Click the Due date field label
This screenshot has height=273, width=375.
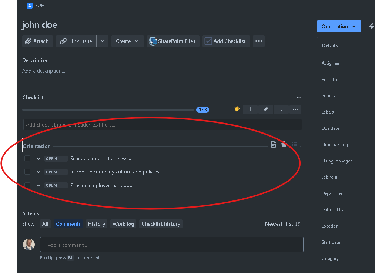pyautogui.click(x=330, y=128)
